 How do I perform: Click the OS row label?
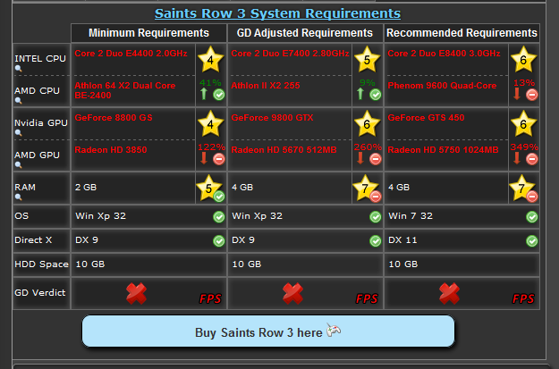tap(21, 216)
